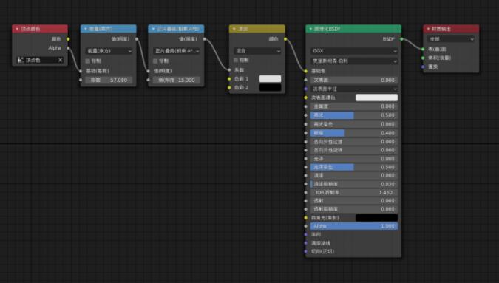Collapse the Principled BSDF node with its header triangle

coord(310,29)
